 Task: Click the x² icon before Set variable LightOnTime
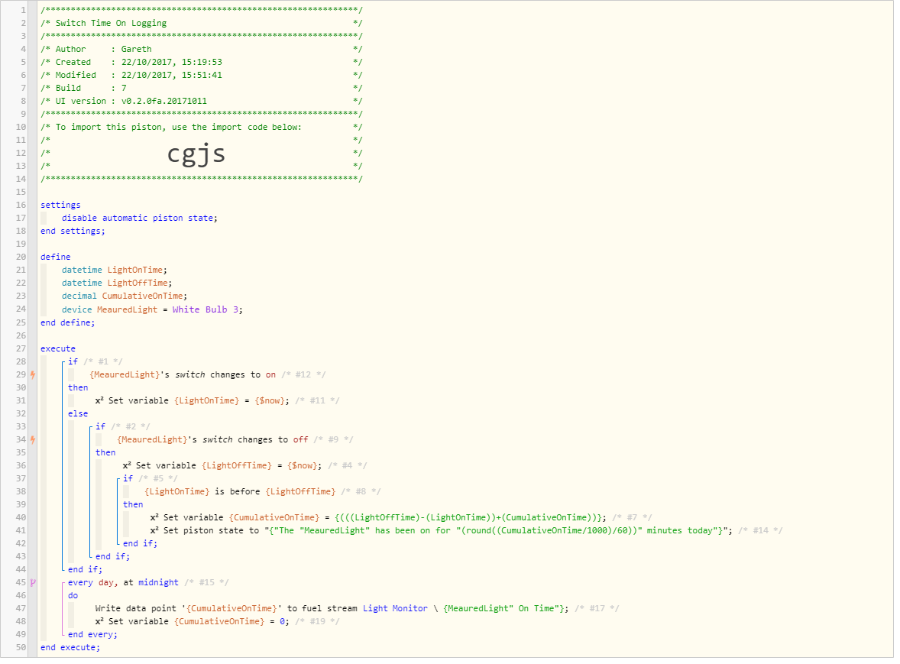(99, 400)
